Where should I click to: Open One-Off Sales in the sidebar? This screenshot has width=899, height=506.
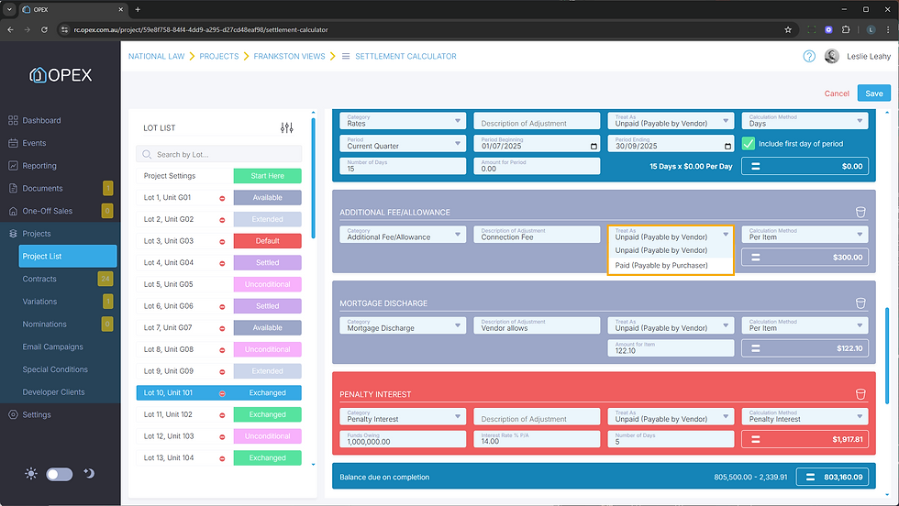[x=48, y=211]
